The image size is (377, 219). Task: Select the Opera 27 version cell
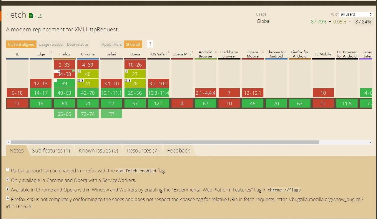(135, 74)
